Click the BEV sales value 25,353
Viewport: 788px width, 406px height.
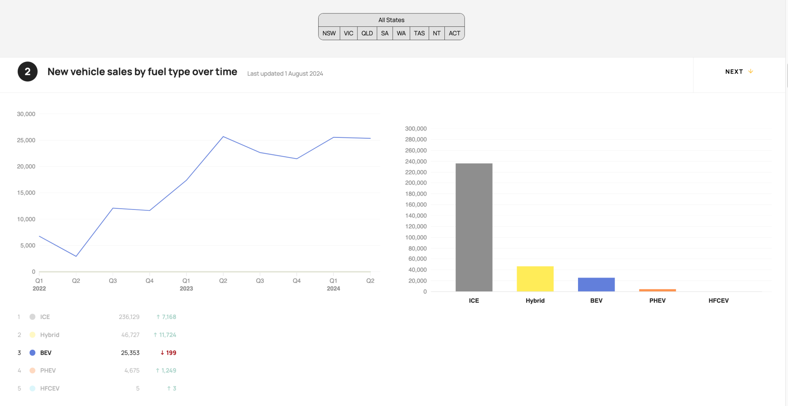pos(130,353)
